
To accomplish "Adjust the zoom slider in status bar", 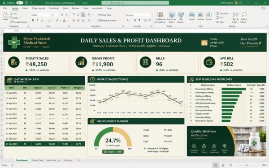I will [x=247, y=165].
